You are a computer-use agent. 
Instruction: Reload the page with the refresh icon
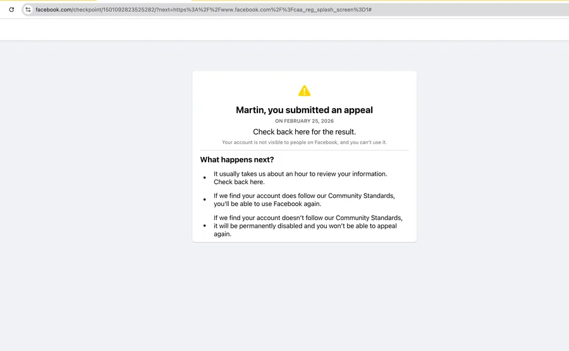(x=11, y=9)
